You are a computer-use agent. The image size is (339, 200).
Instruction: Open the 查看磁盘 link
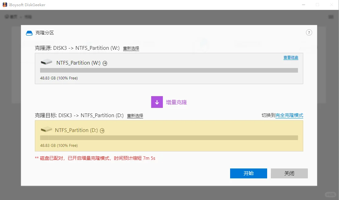point(291,57)
